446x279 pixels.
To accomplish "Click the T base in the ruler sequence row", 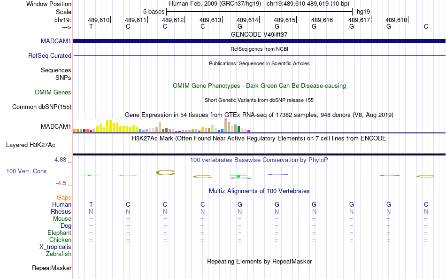I will pyautogui.click(x=91, y=26).
